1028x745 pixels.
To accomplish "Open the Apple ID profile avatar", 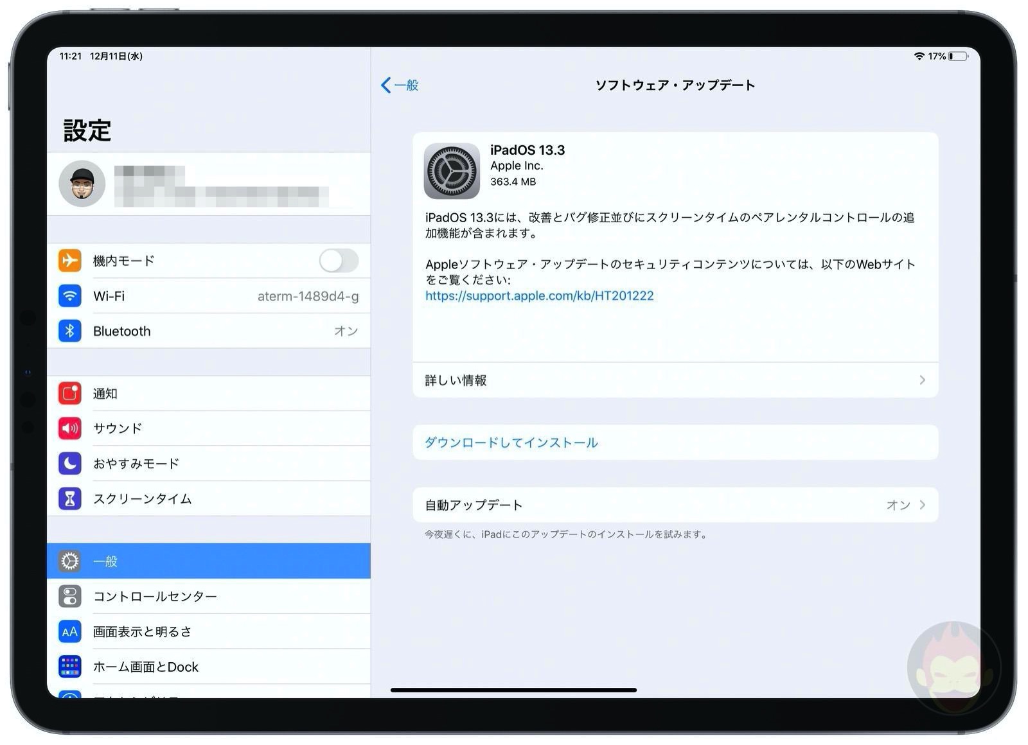I will [x=82, y=184].
